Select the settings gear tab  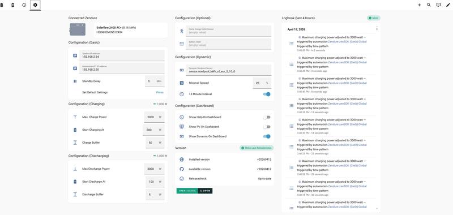pyautogui.click(x=35, y=5)
